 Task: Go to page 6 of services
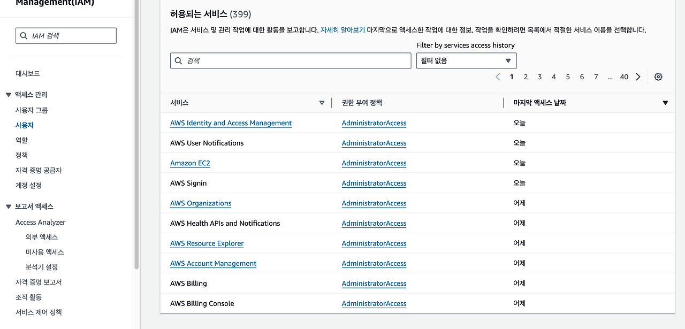tap(582, 76)
